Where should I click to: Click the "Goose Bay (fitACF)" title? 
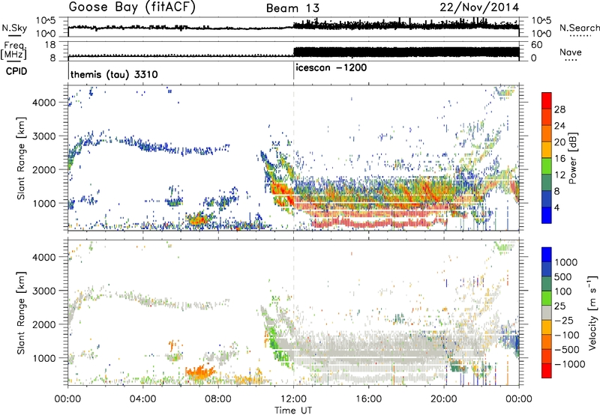coord(132,7)
